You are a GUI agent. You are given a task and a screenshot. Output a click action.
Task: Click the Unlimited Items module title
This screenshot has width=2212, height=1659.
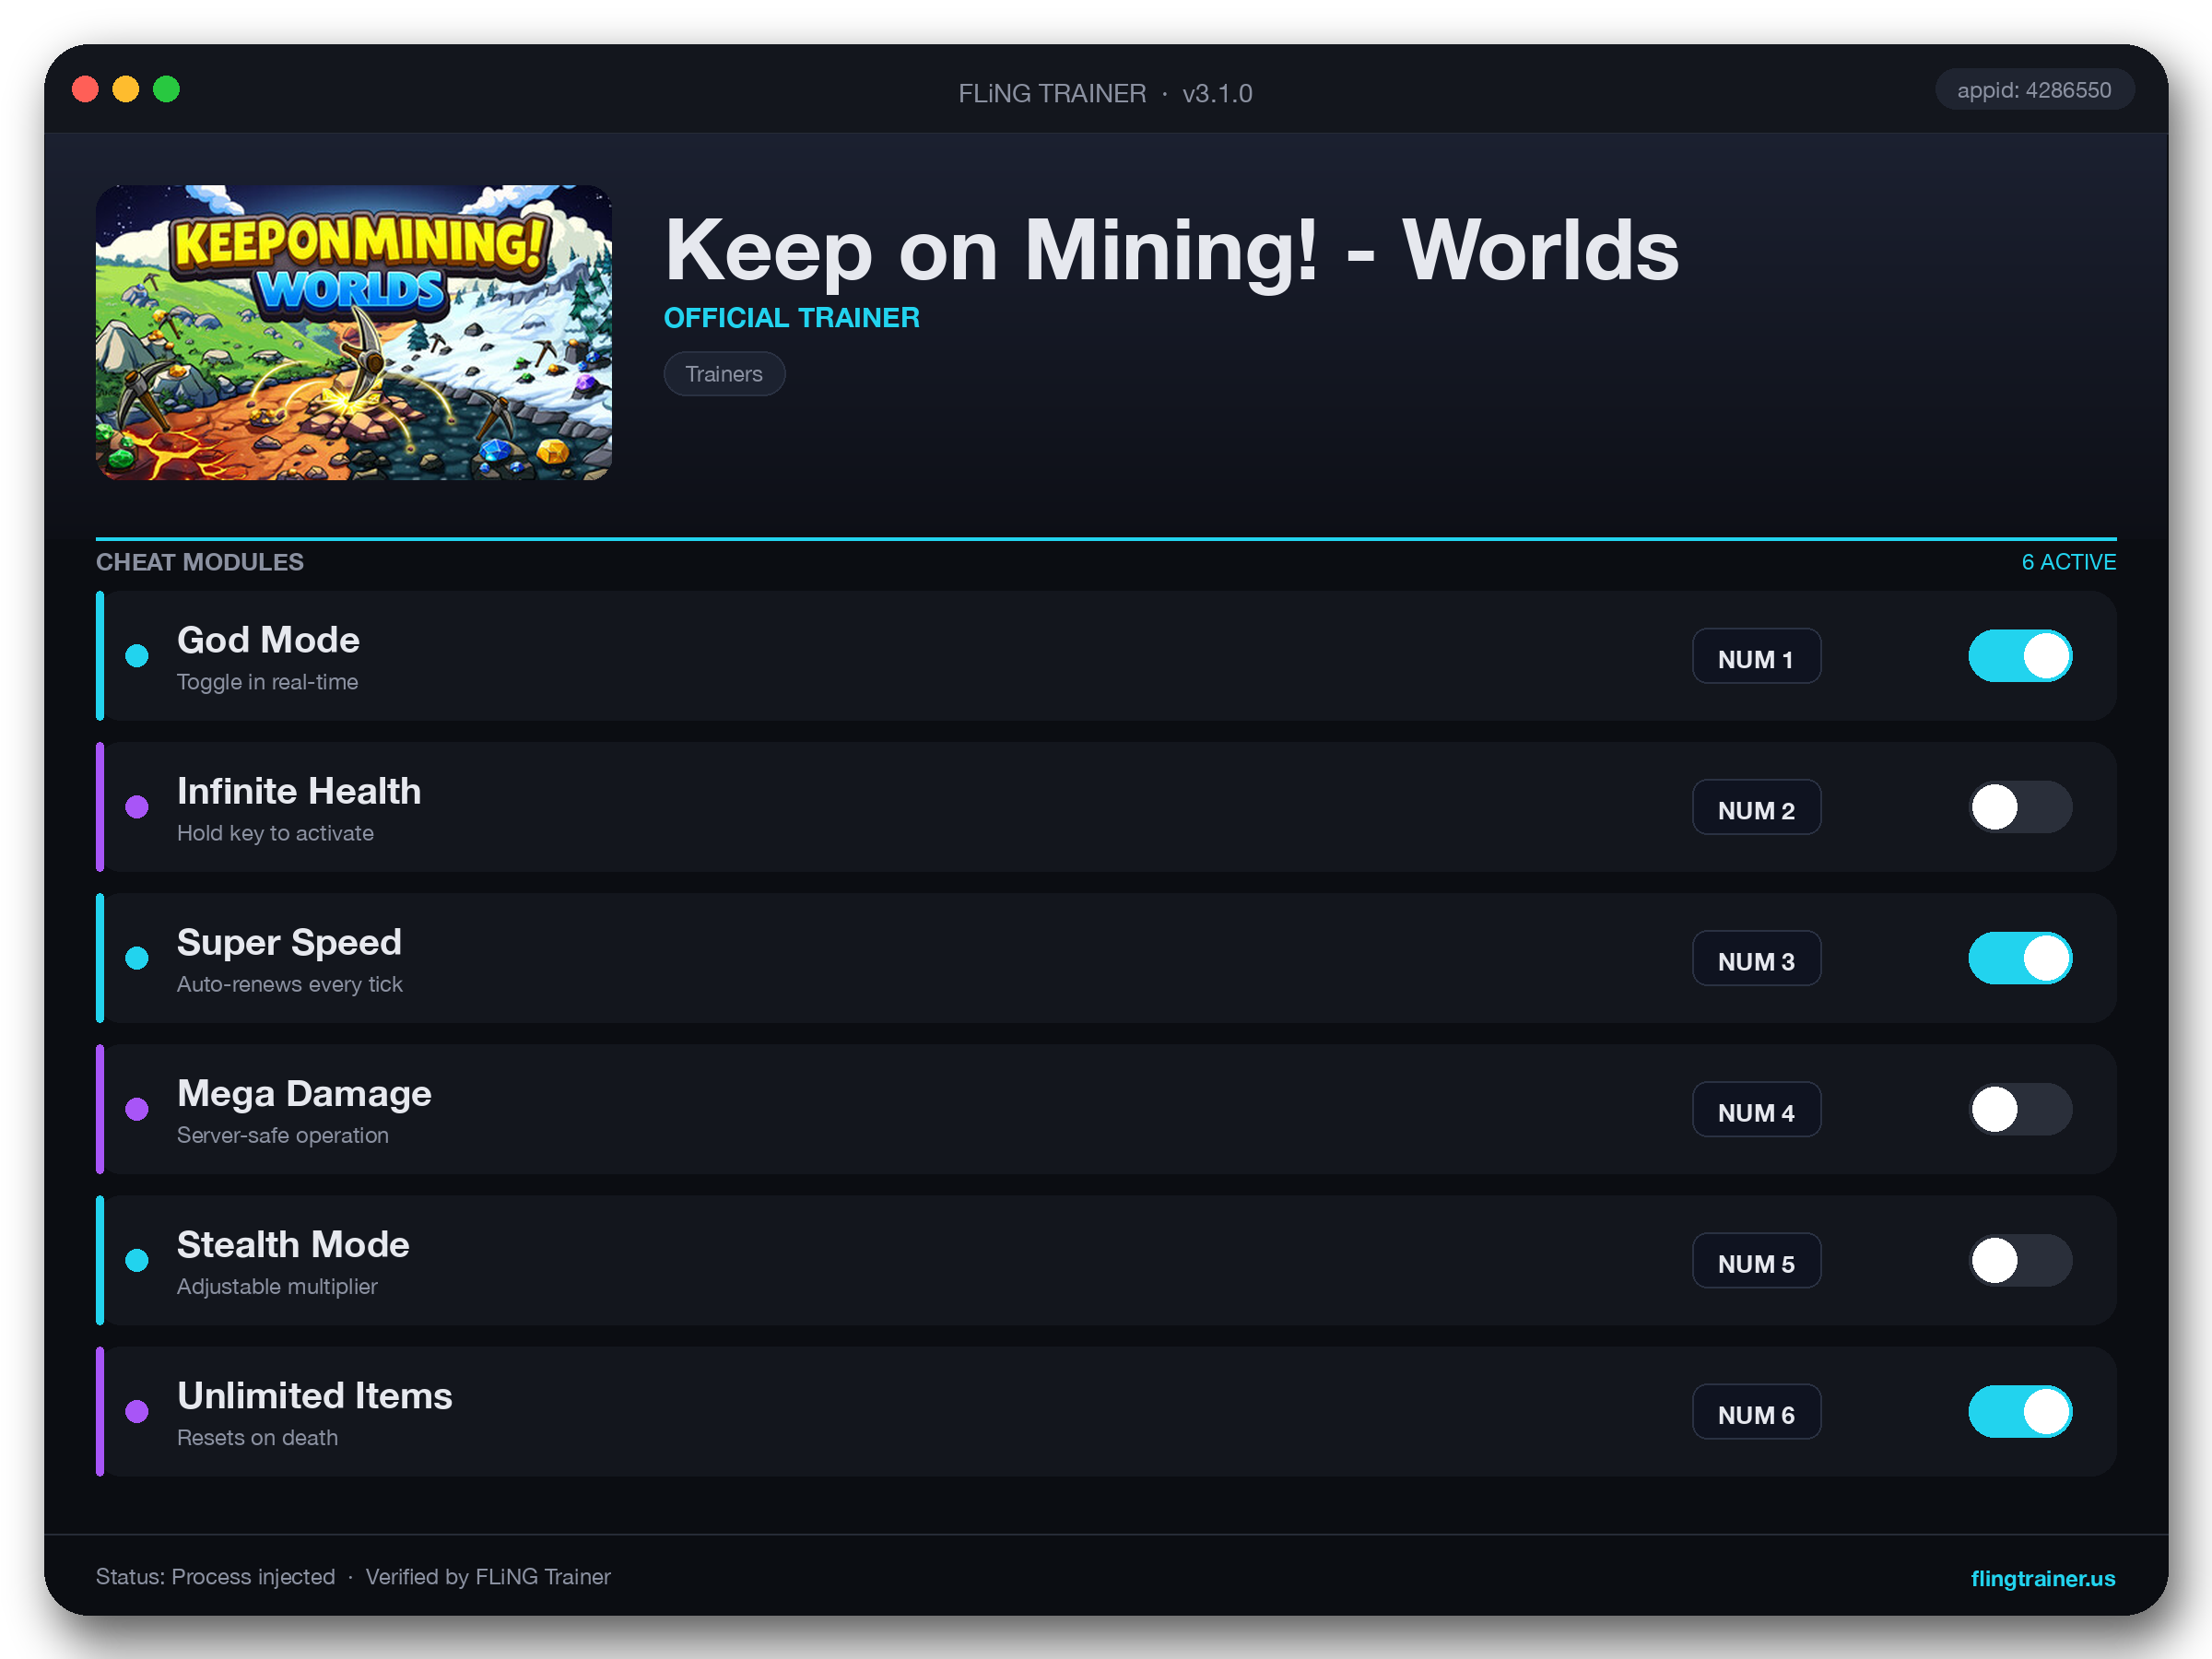click(x=314, y=1395)
